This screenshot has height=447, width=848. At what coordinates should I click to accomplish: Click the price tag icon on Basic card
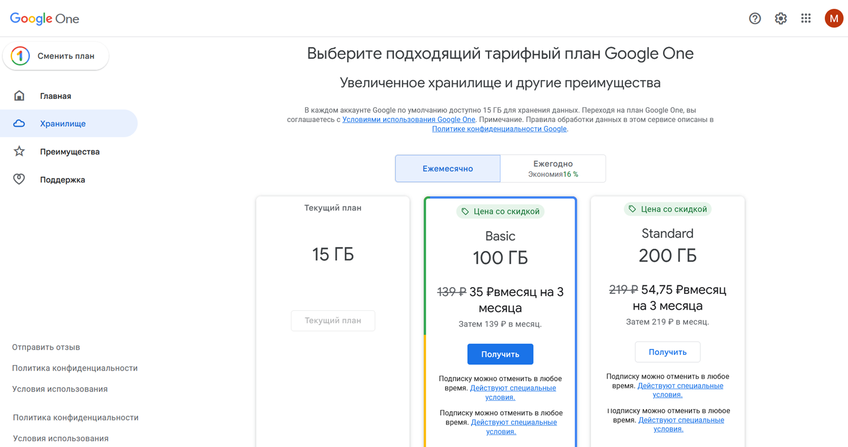click(x=465, y=211)
